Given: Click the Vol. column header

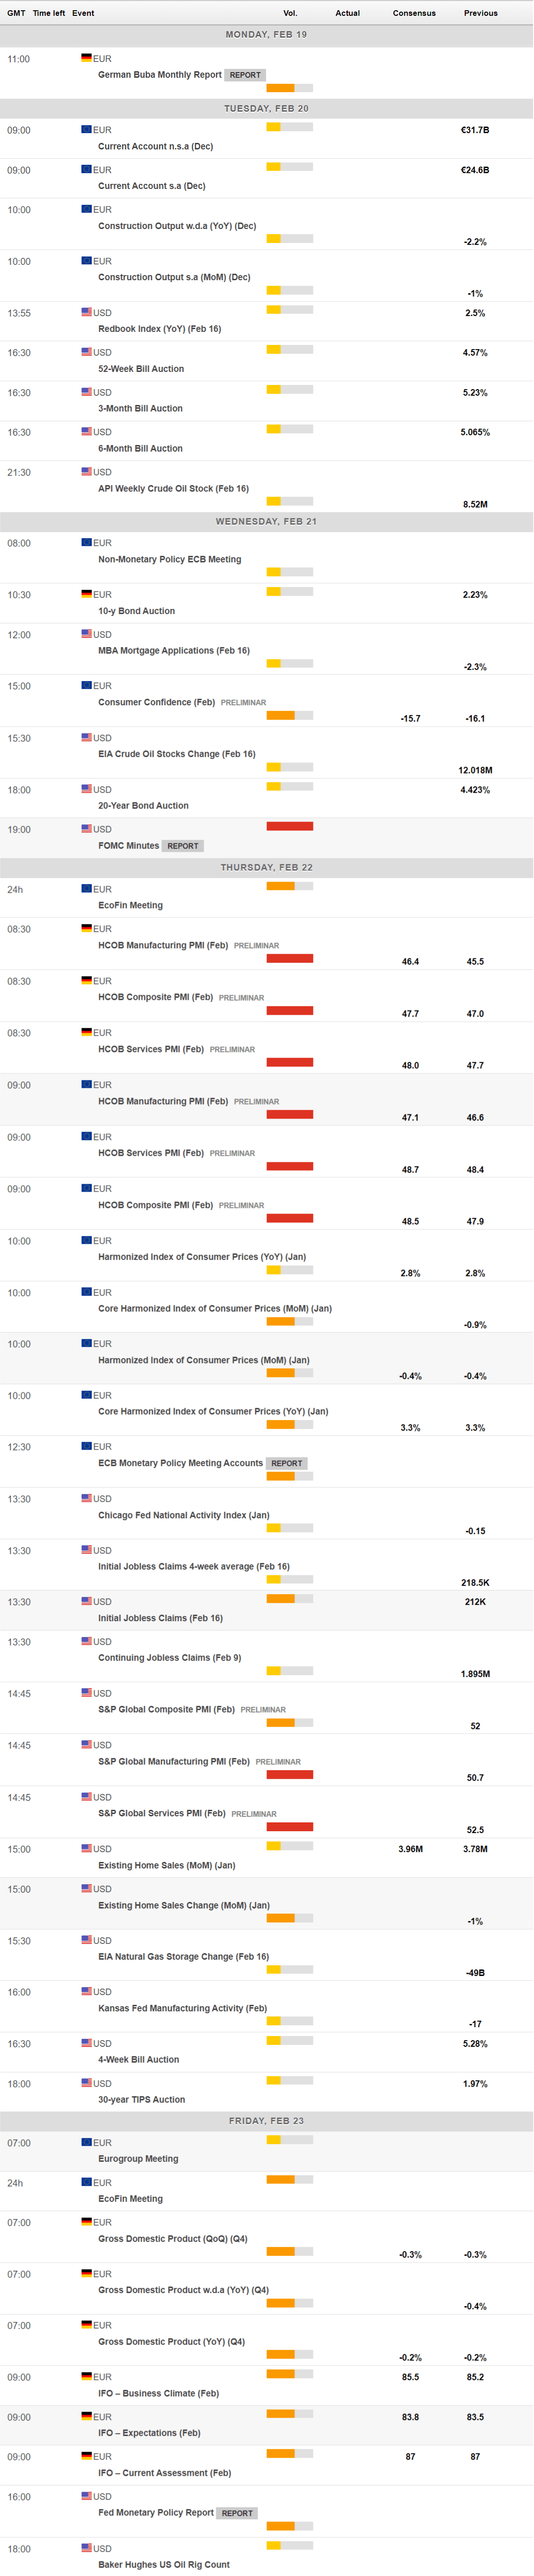Looking at the screenshot, I should pos(290,13).
